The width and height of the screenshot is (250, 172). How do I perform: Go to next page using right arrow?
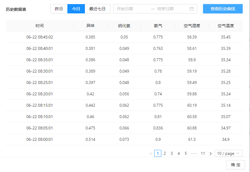click(x=210, y=154)
